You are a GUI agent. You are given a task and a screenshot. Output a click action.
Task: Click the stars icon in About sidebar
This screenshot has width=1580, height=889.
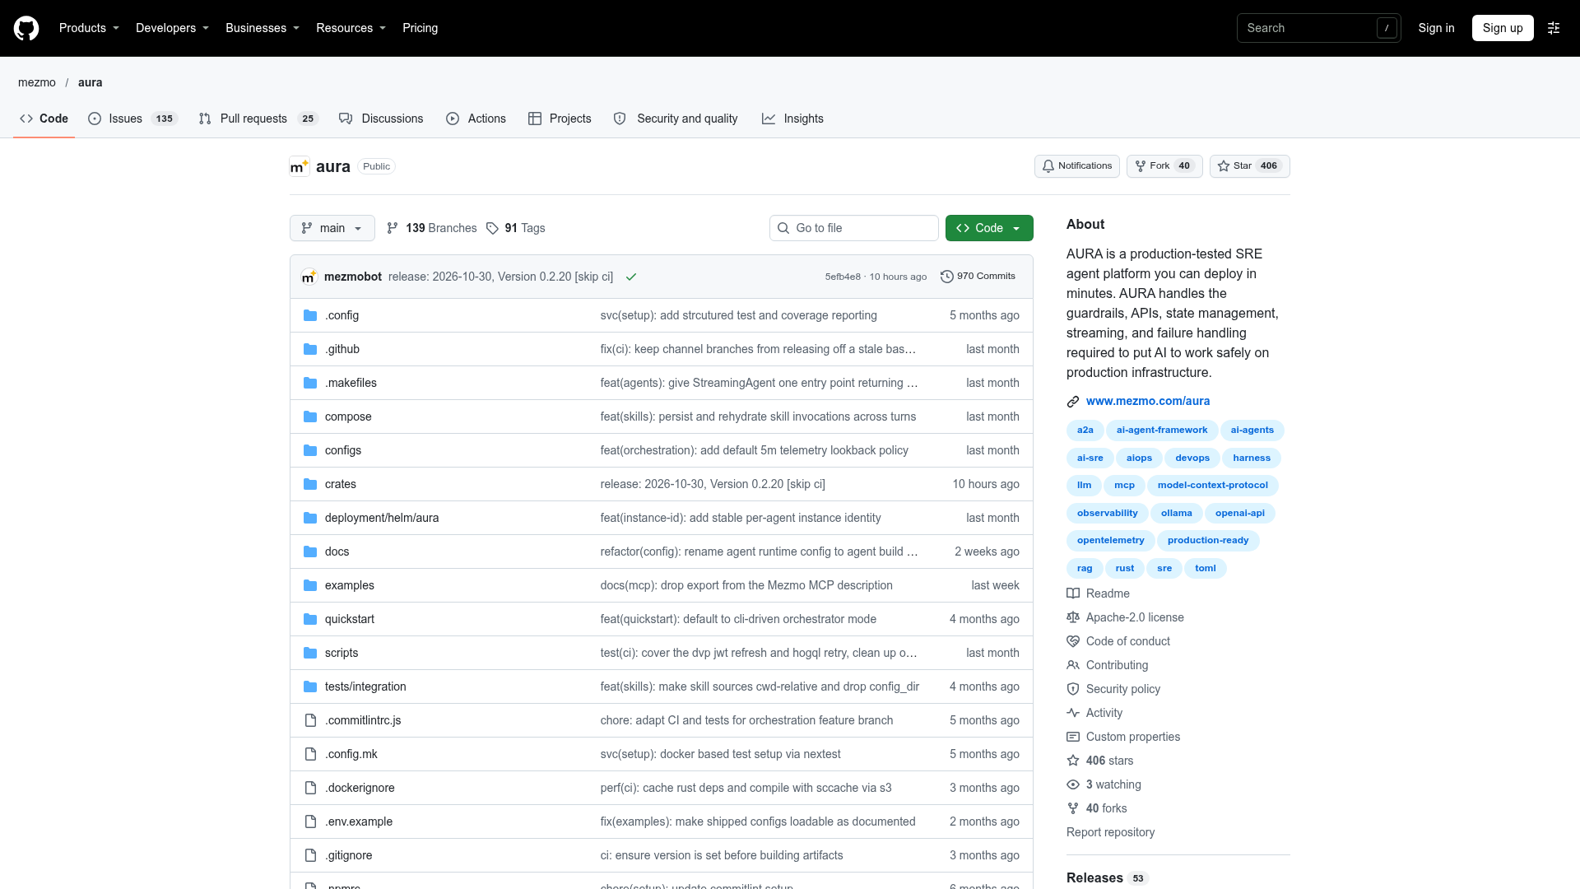tap(1073, 761)
